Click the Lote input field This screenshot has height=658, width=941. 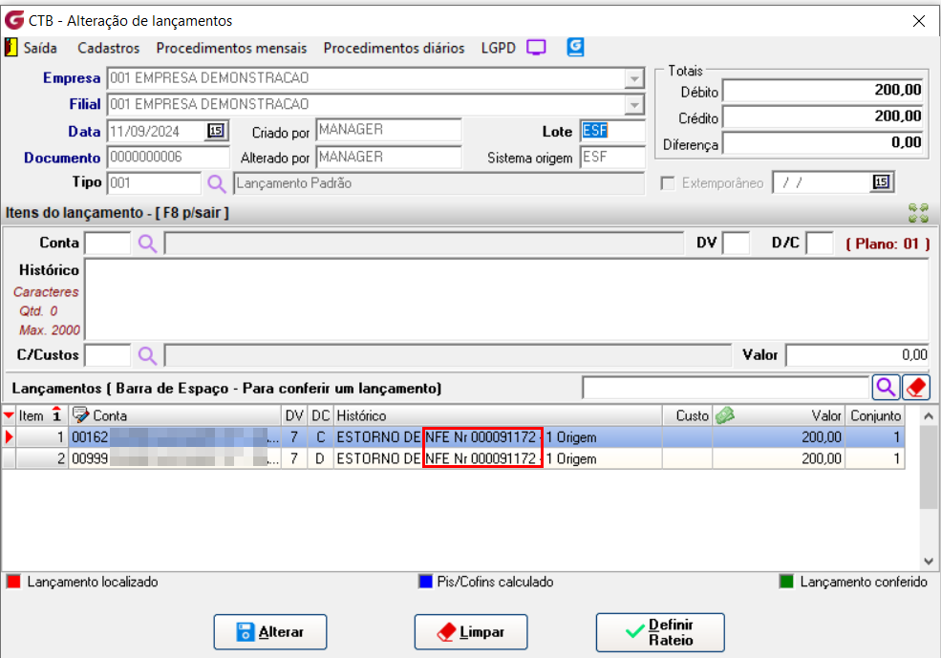tap(612, 131)
